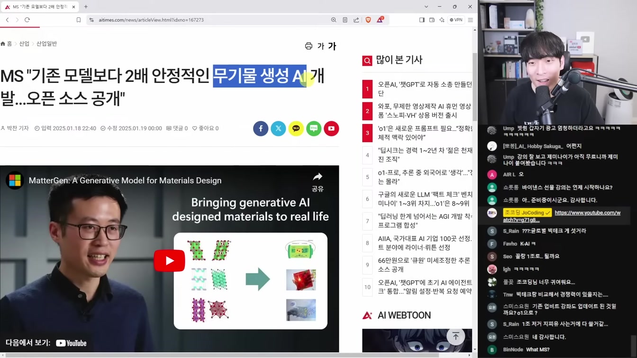Click the zoom magnifier icon in address bar
The width and height of the screenshot is (637, 358).
click(334, 20)
